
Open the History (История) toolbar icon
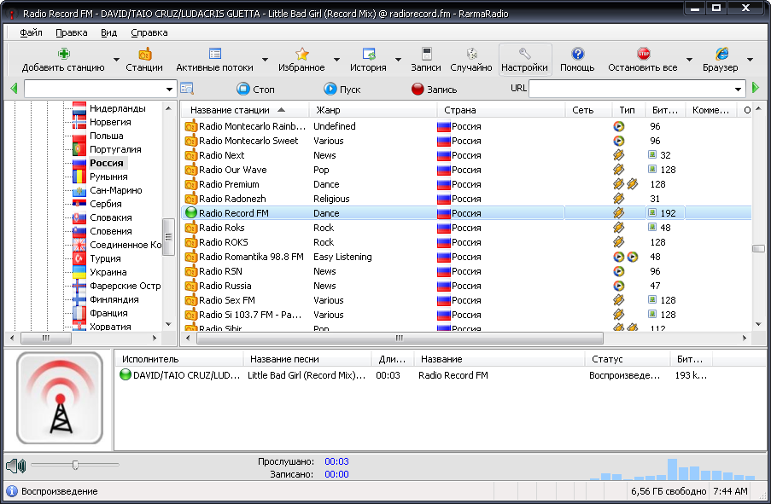(x=368, y=54)
